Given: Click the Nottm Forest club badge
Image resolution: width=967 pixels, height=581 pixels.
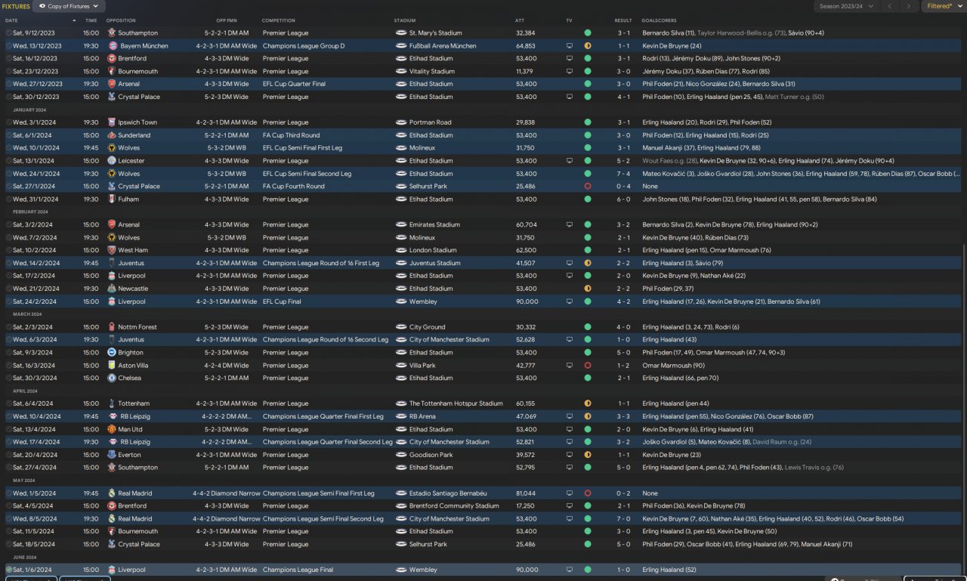Looking at the screenshot, I should click(x=112, y=327).
